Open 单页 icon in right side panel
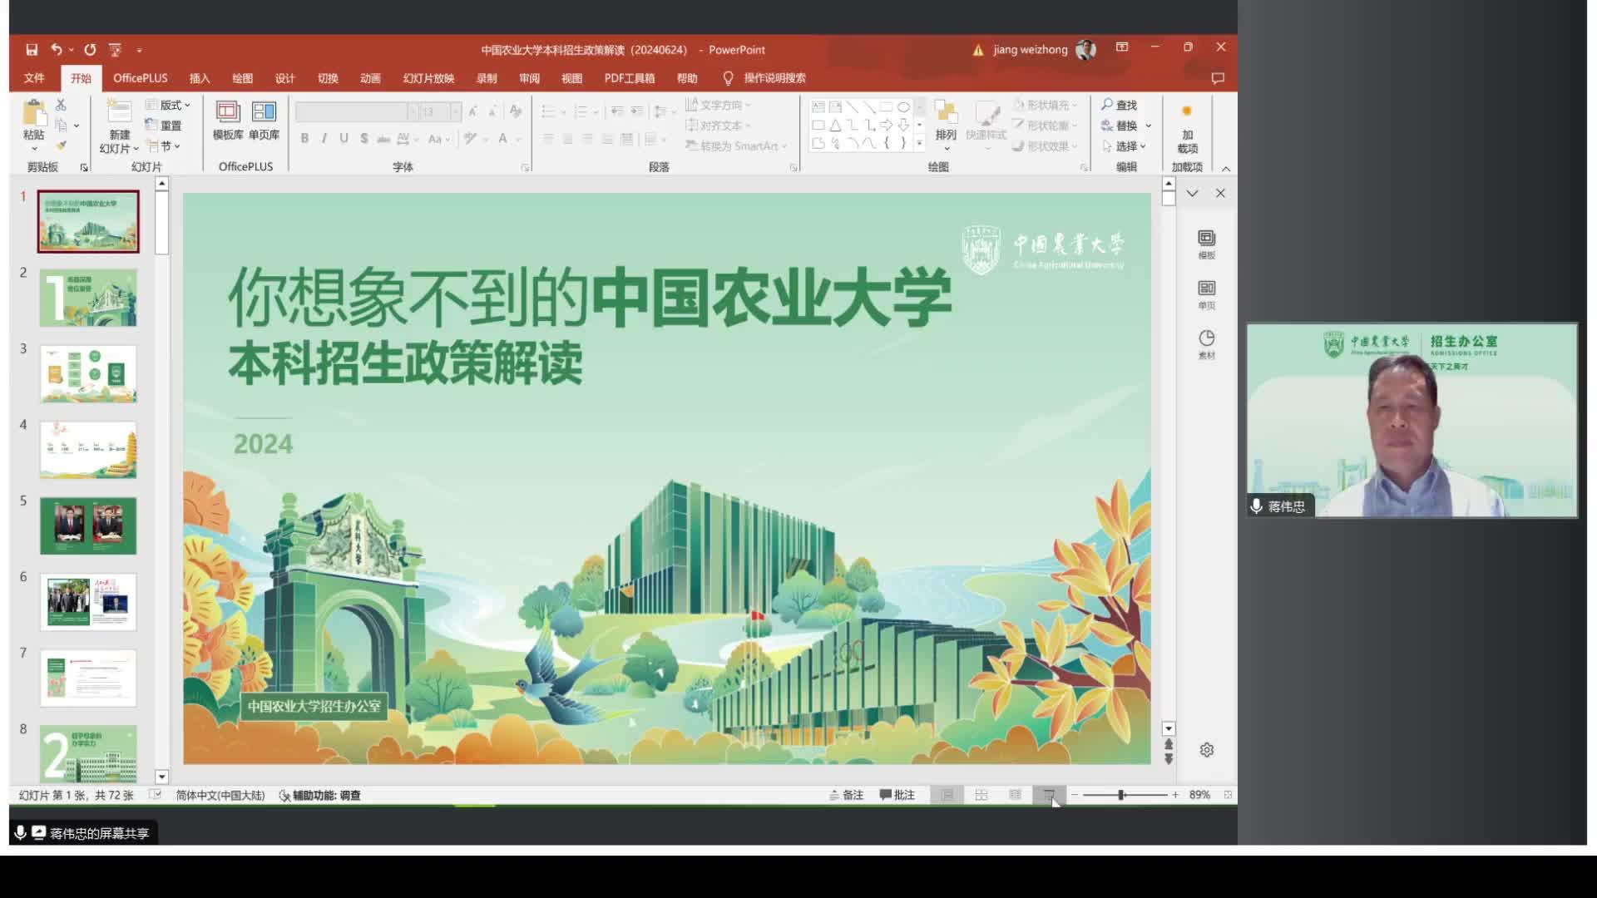 pyautogui.click(x=1207, y=294)
